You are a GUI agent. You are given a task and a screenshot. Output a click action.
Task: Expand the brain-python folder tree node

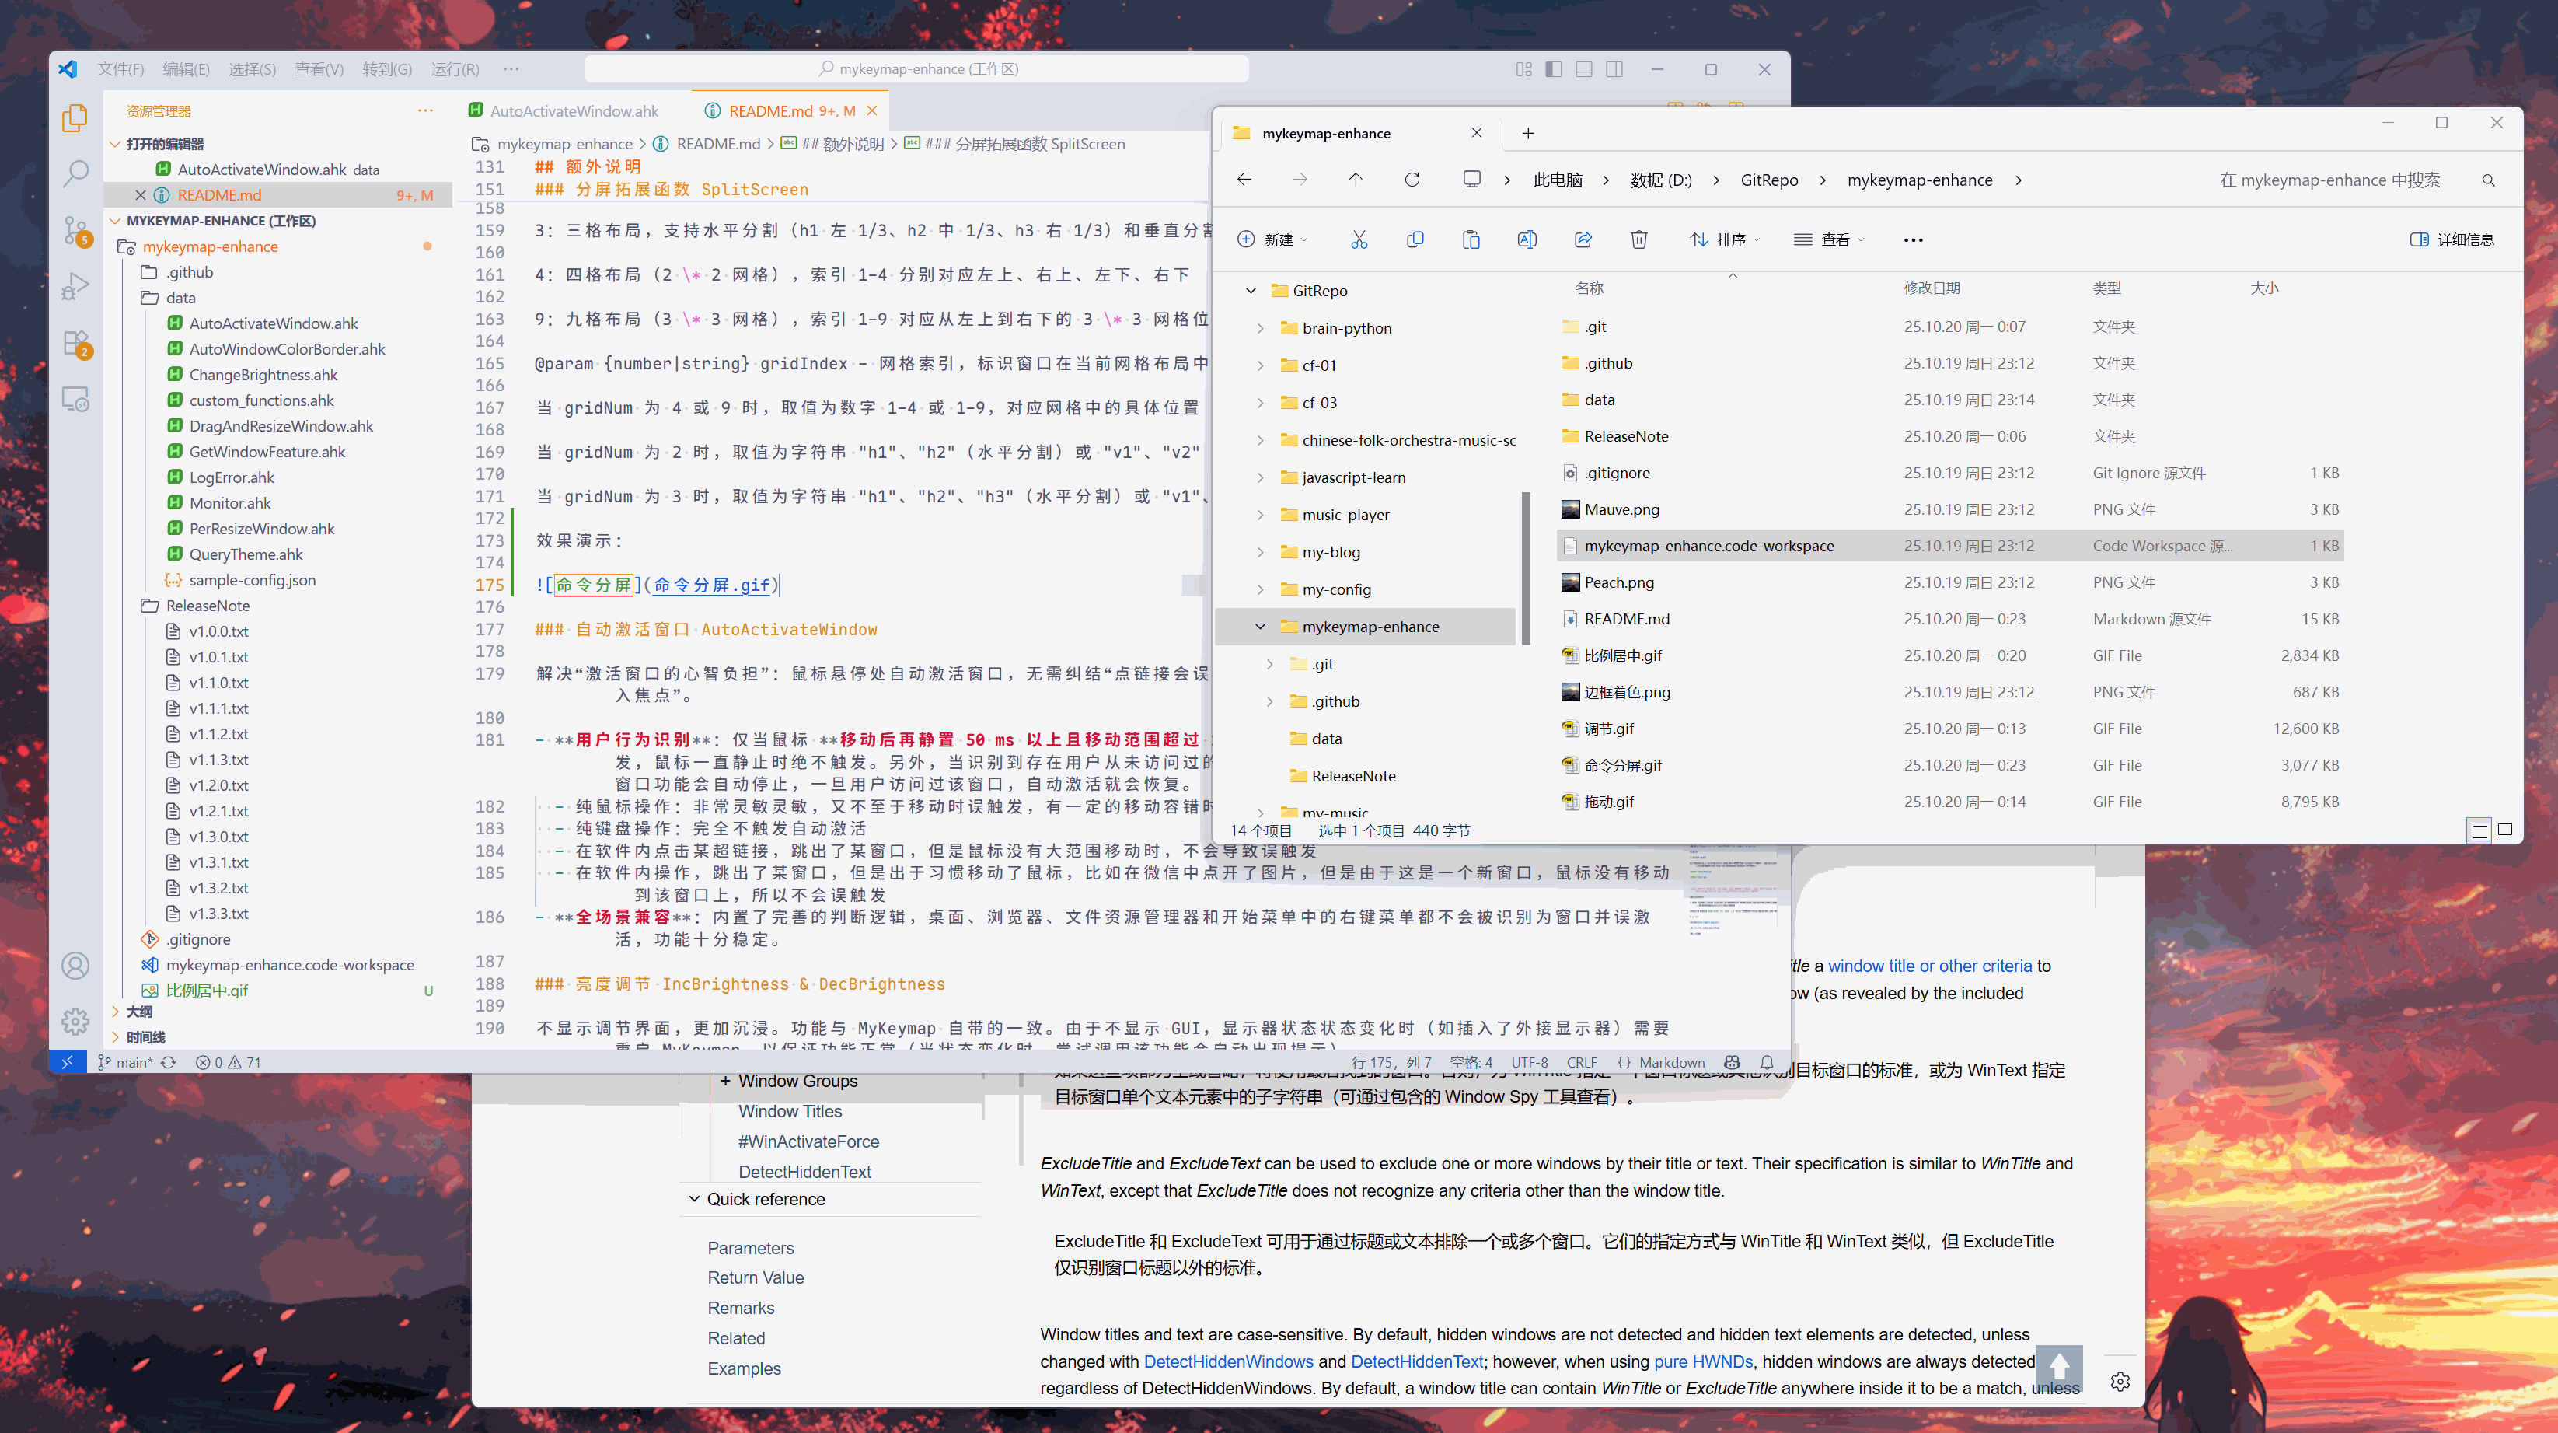coord(1260,329)
